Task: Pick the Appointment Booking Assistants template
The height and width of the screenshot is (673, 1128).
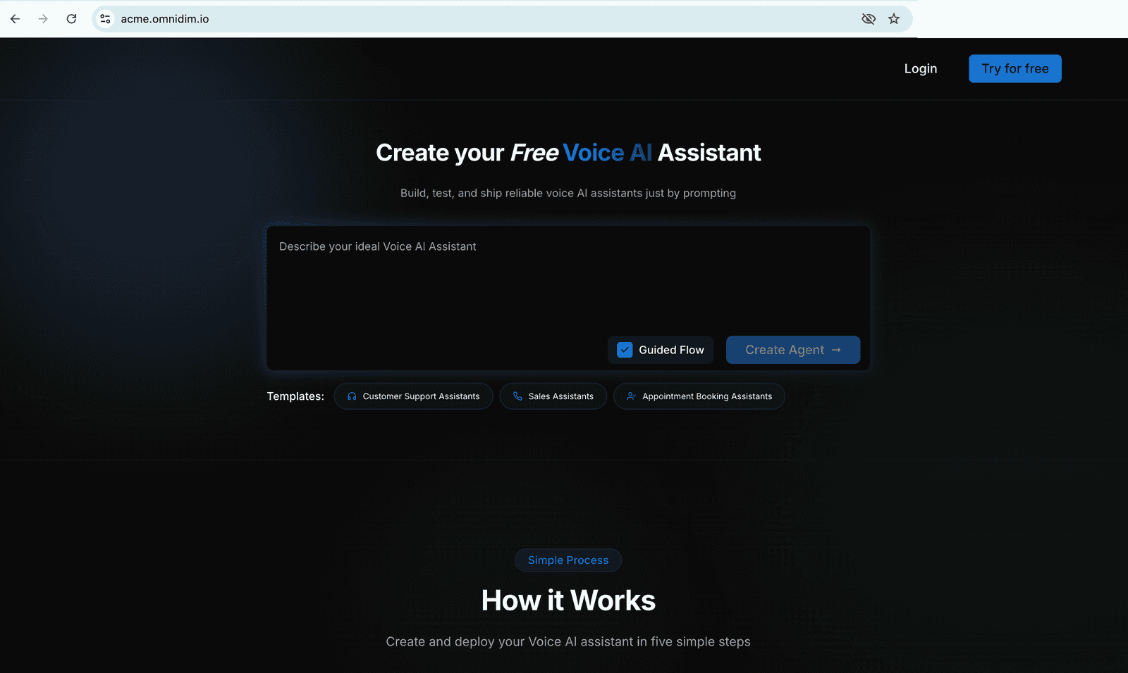Action: (x=699, y=396)
